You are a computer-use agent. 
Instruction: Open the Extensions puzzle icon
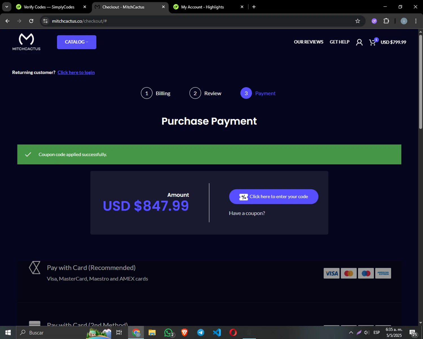click(386, 21)
